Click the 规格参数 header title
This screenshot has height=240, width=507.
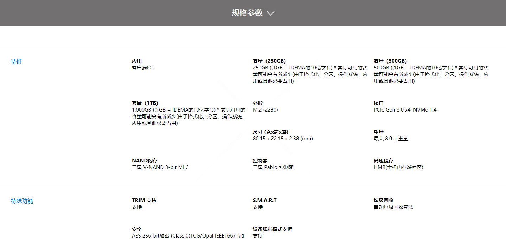click(247, 13)
